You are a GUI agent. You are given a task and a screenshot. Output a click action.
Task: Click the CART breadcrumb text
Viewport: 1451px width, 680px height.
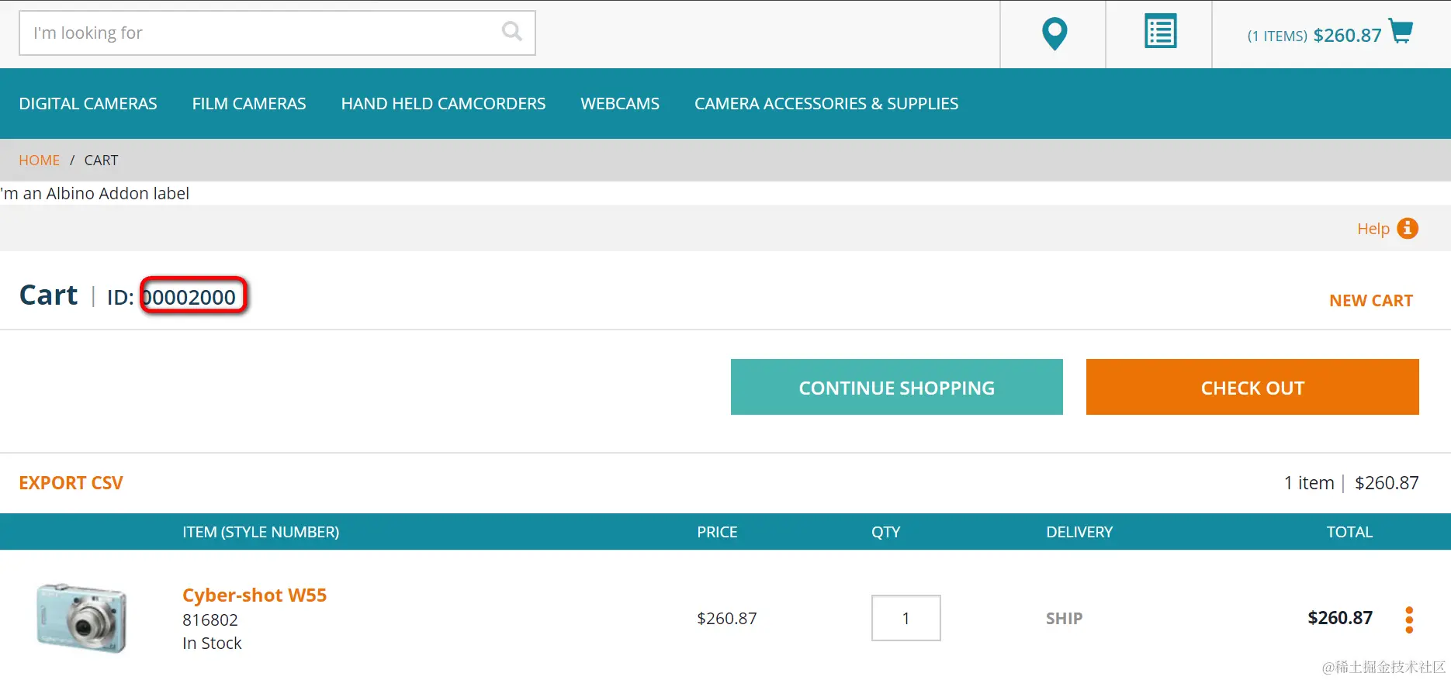(x=101, y=161)
